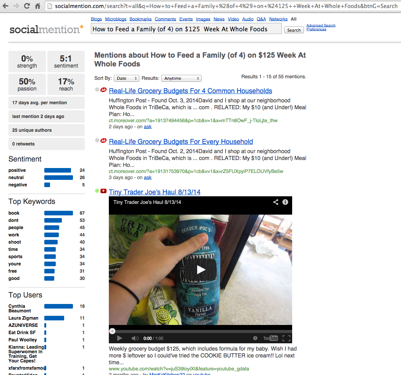Click the '5:1 sentiment' score box

[x=66, y=61]
